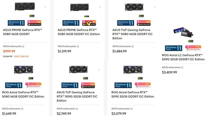206x116 pixels.
Task: Click info icon by TUF Gaming 5080 estore price
Action: 133,46
